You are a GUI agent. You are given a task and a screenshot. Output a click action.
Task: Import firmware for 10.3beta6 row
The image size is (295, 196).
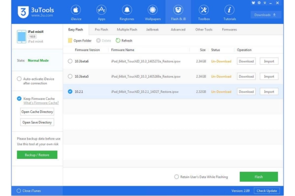click(269, 61)
